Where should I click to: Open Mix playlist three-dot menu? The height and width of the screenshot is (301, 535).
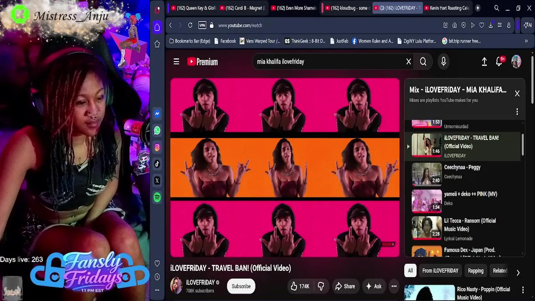517,112
